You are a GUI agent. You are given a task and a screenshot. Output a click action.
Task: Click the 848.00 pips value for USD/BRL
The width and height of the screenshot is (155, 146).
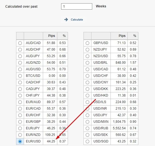click(121, 63)
